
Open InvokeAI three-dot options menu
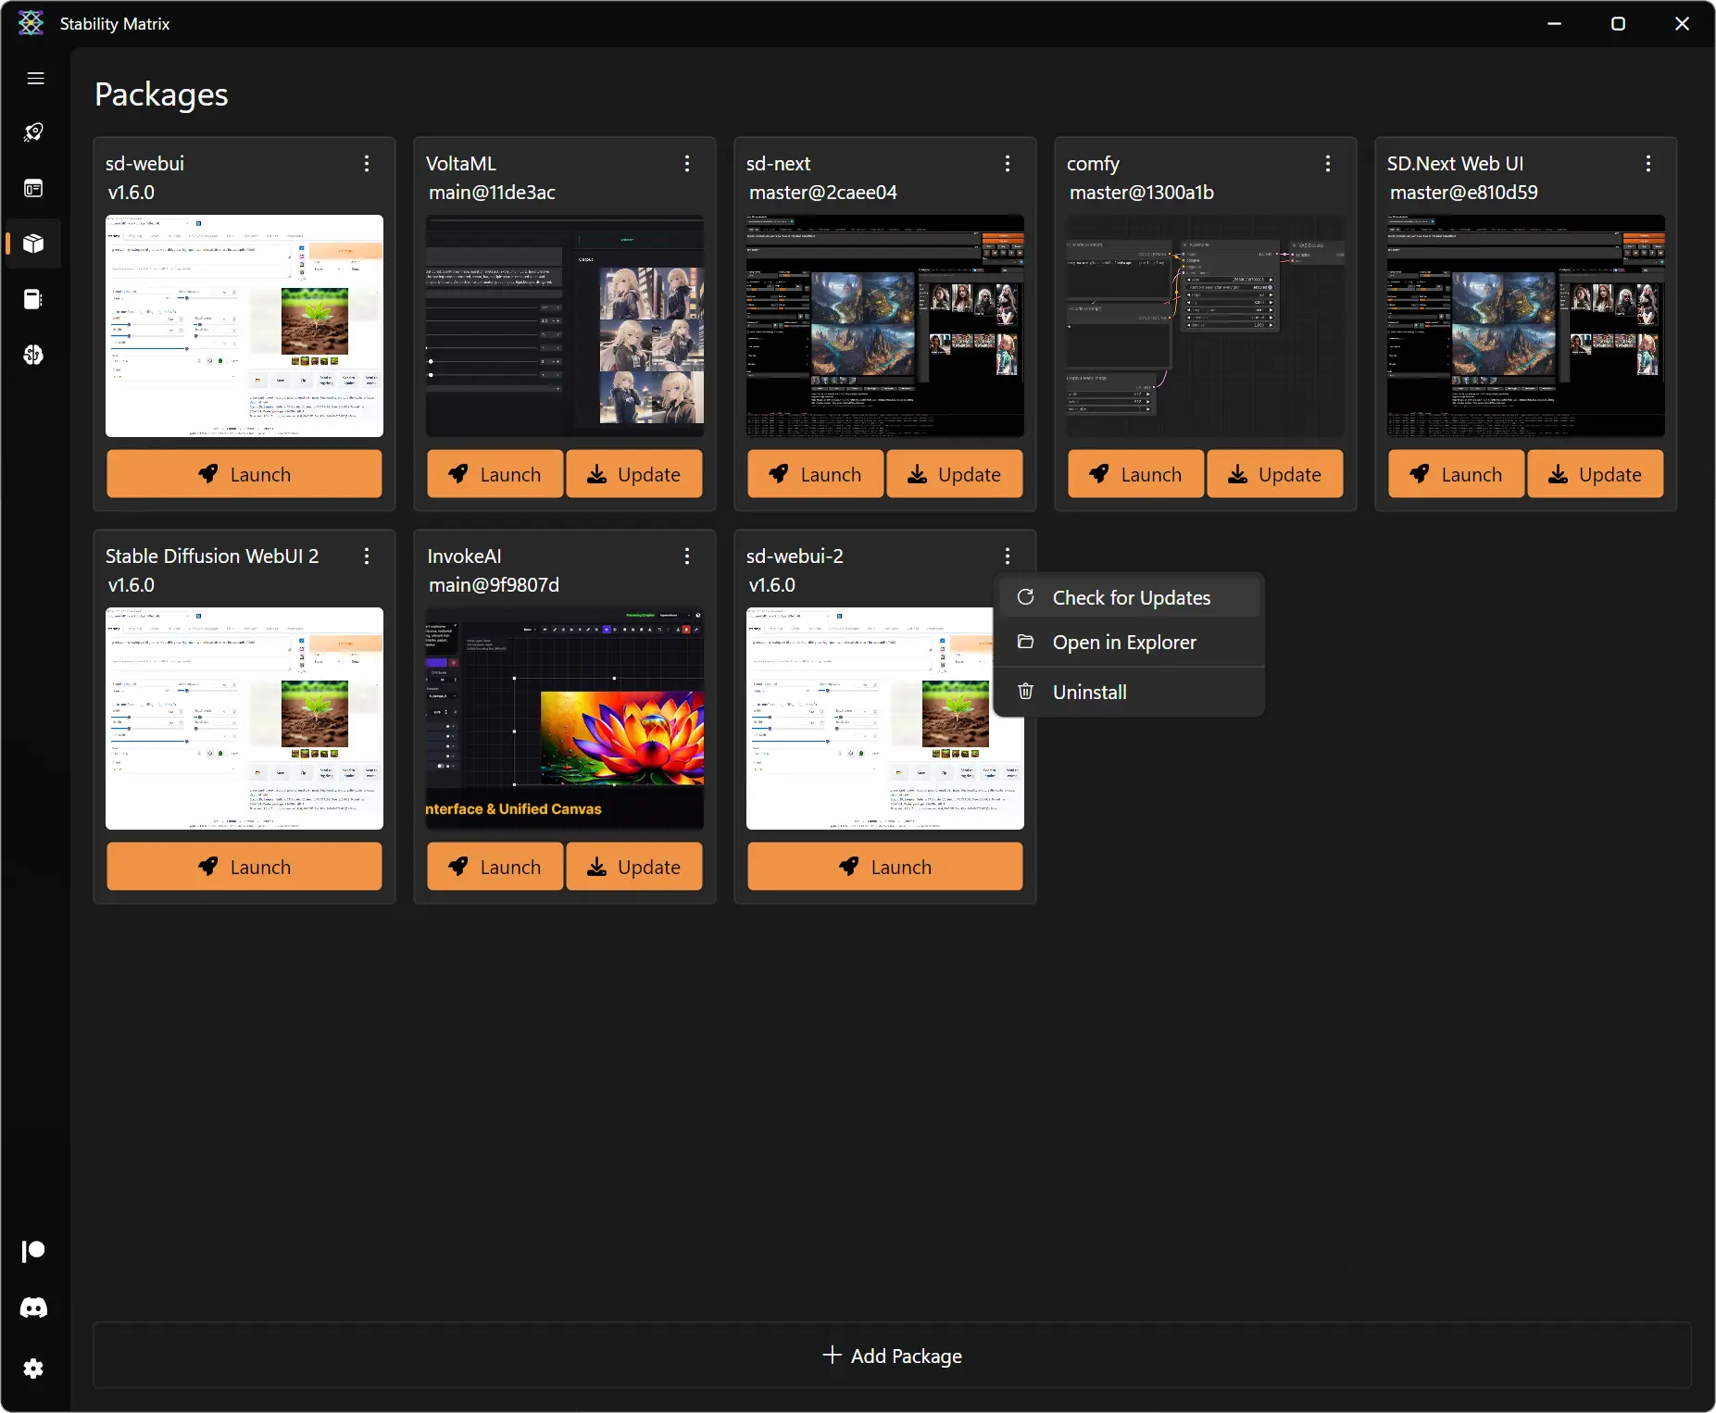pos(687,556)
